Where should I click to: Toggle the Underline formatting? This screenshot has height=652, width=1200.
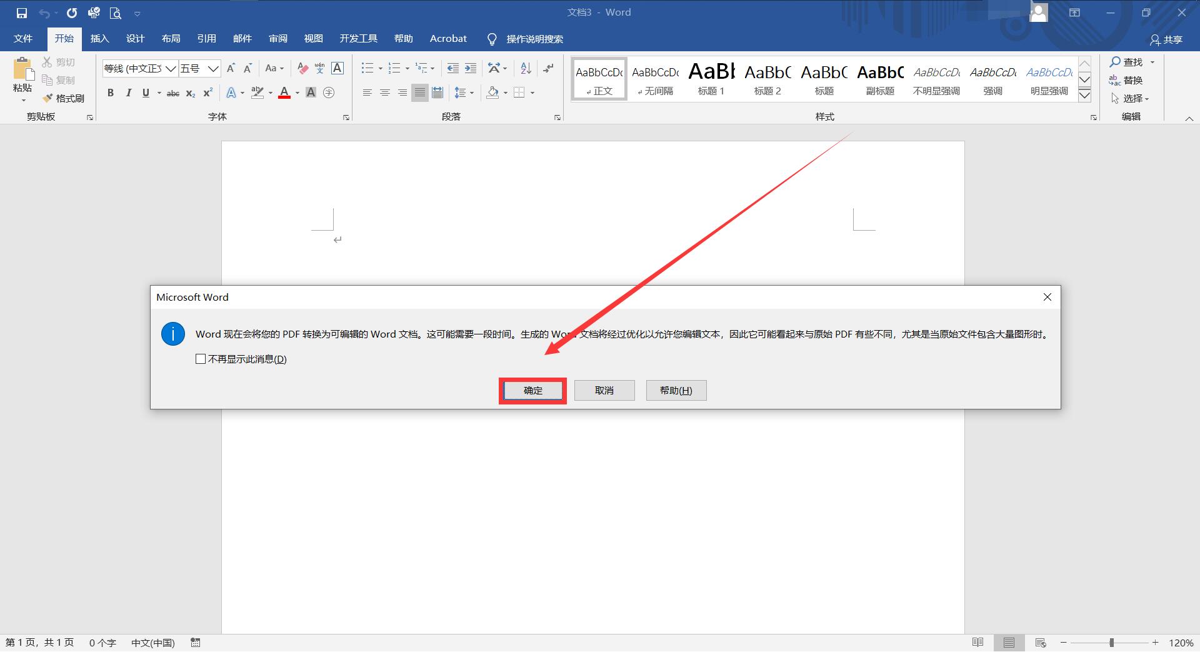pos(146,93)
